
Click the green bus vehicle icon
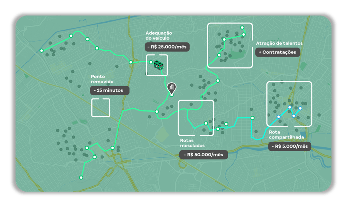point(158,65)
